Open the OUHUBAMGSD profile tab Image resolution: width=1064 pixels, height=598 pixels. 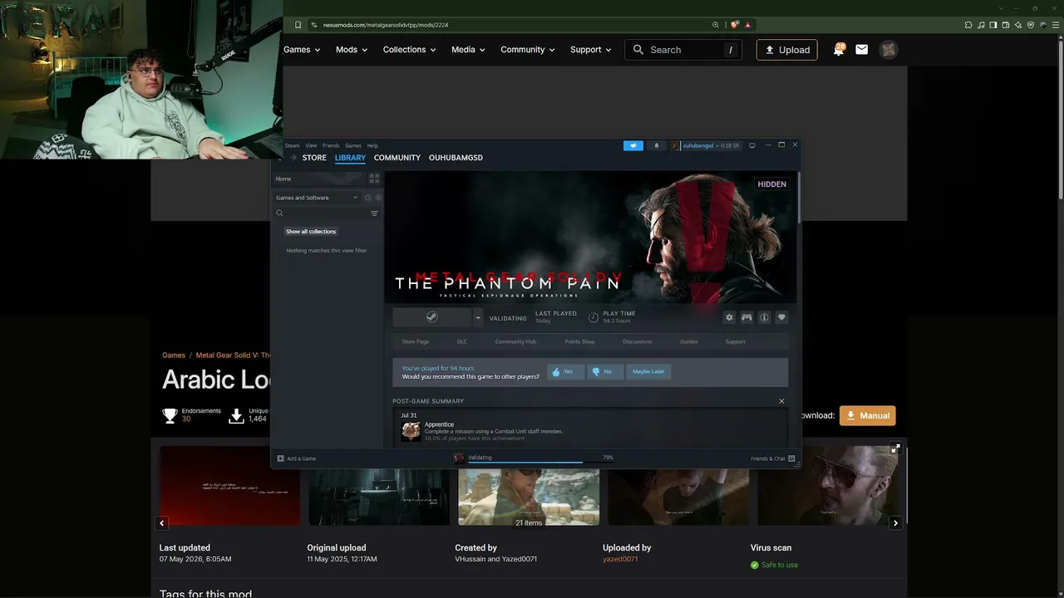click(456, 158)
